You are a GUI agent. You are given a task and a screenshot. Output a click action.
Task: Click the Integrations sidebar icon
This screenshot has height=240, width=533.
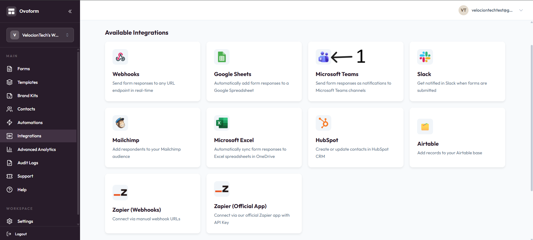(10, 136)
